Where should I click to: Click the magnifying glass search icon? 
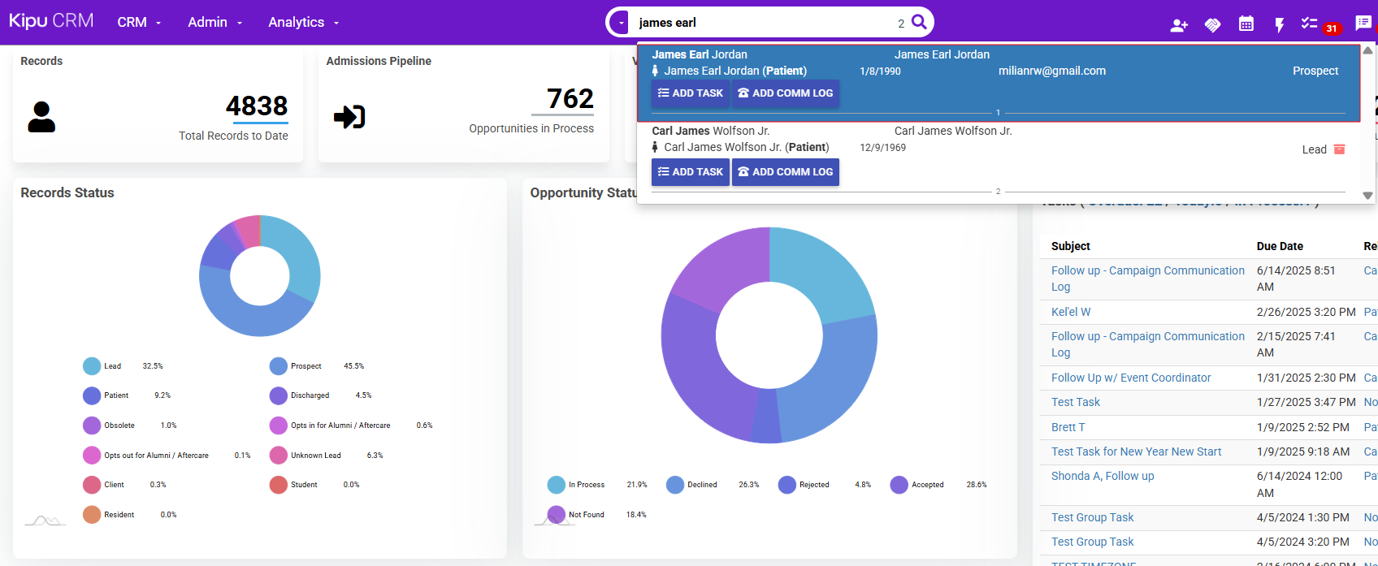click(x=919, y=22)
